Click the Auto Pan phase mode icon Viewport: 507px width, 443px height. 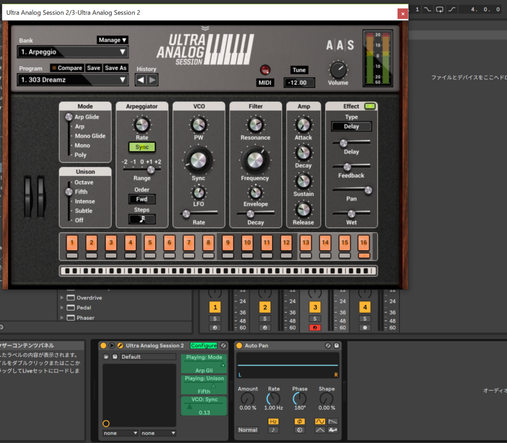coord(300,421)
